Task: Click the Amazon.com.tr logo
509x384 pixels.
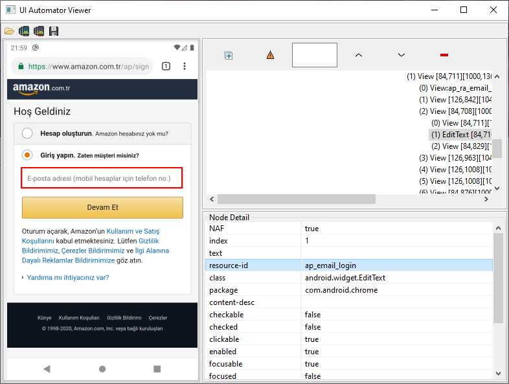Action: (41, 89)
